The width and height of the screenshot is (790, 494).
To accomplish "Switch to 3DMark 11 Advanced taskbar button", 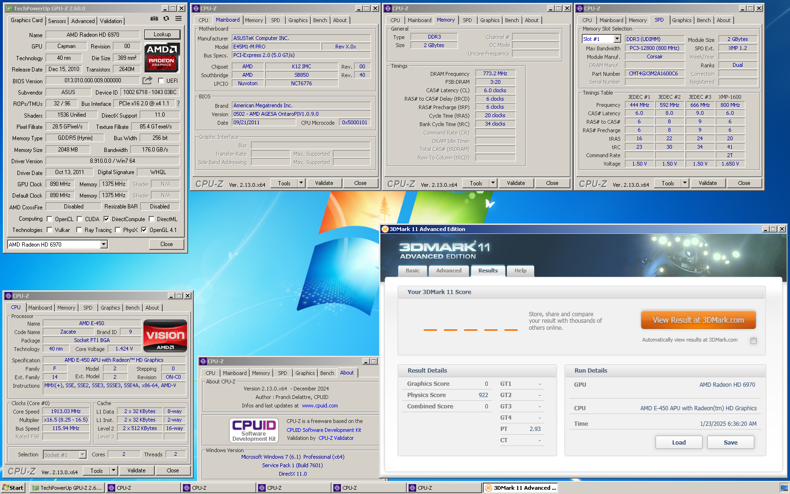I will click(521, 488).
